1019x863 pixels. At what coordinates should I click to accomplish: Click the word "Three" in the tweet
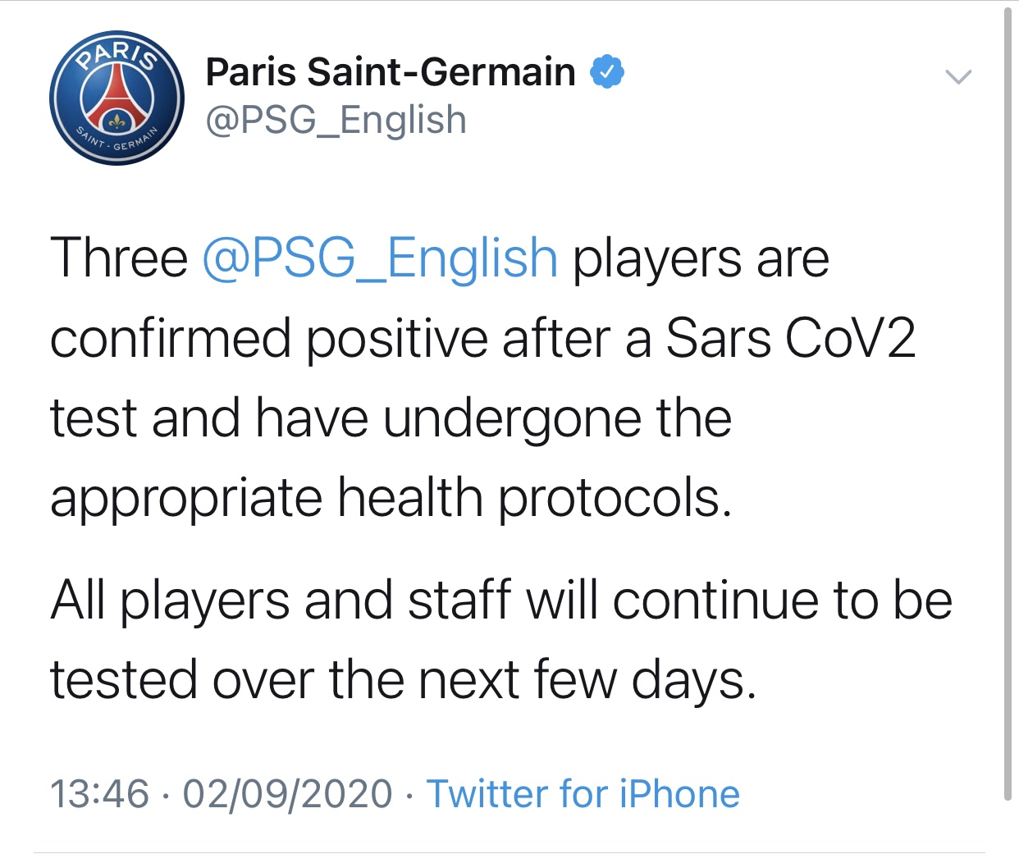(119, 258)
